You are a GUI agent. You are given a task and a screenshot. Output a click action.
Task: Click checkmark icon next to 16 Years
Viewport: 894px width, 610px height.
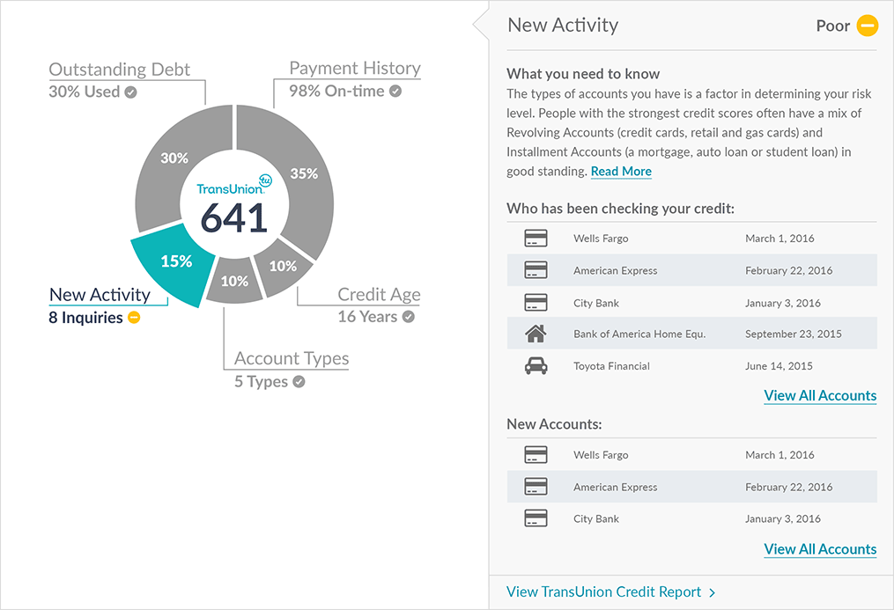(408, 317)
